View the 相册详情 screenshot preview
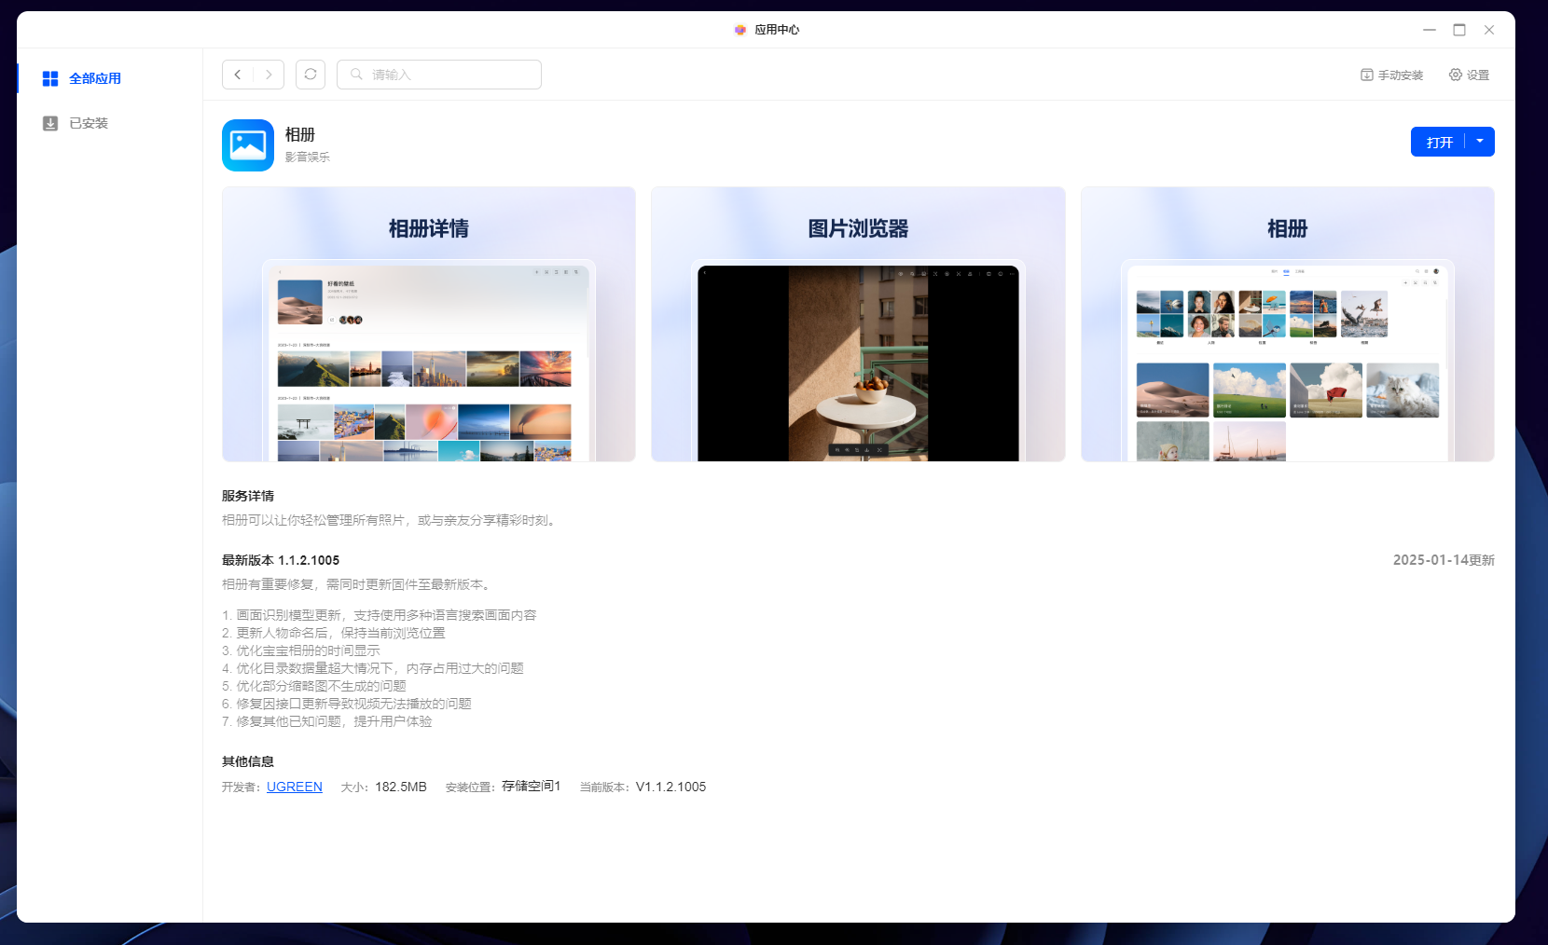This screenshot has height=945, width=1548. 429,324
